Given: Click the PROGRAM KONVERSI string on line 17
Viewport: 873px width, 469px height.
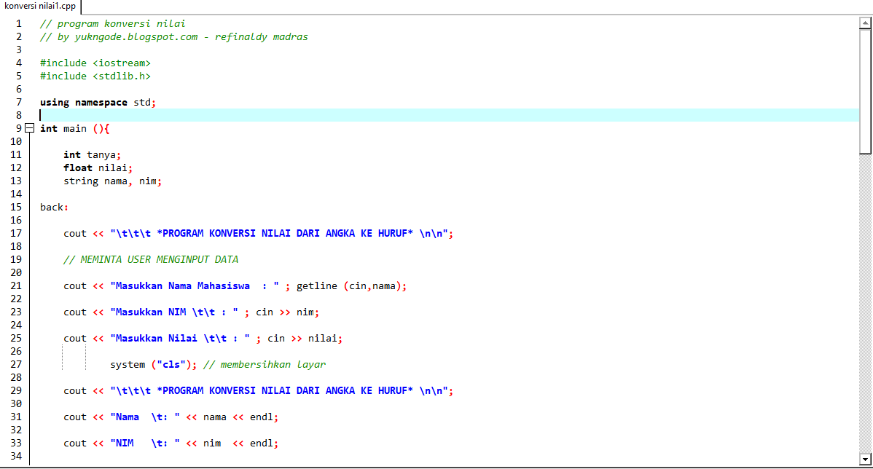Looking at the screenshot, I should click(279, 234).
